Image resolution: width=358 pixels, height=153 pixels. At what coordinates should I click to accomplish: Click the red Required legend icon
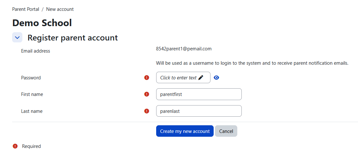click(15, 146)
